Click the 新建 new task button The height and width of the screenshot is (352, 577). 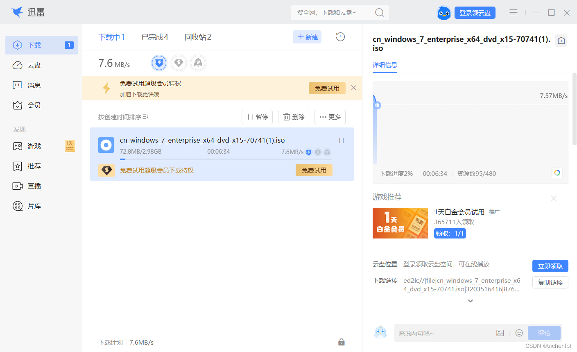(307, 37)
